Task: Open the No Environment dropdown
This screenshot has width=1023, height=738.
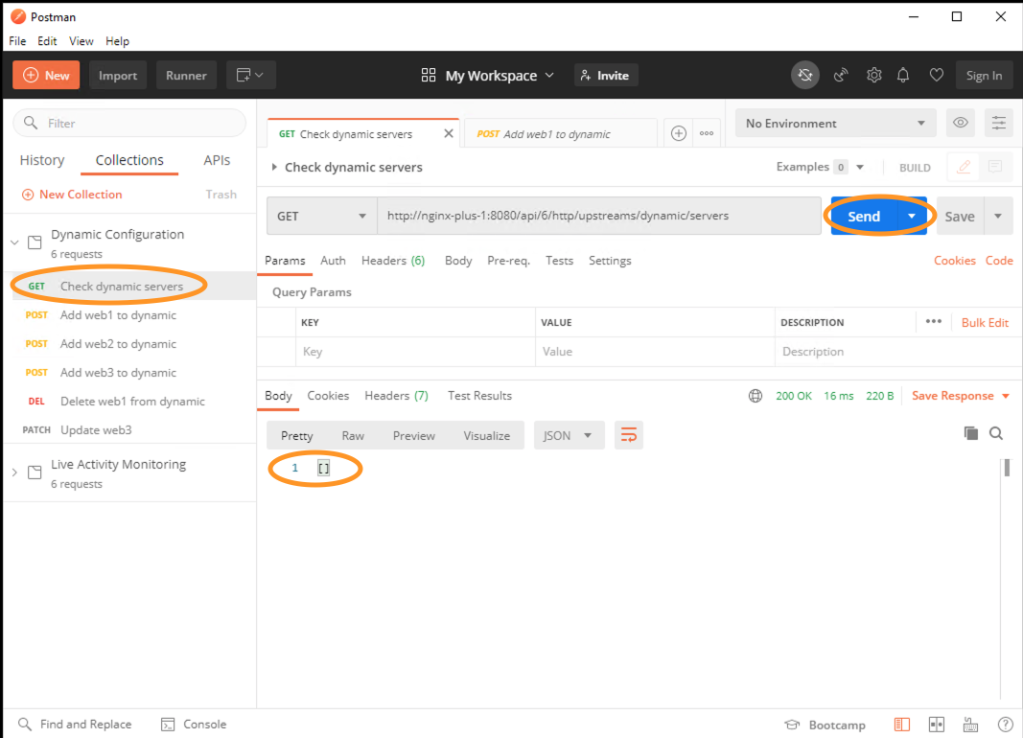Action: (x=835, y=123)
